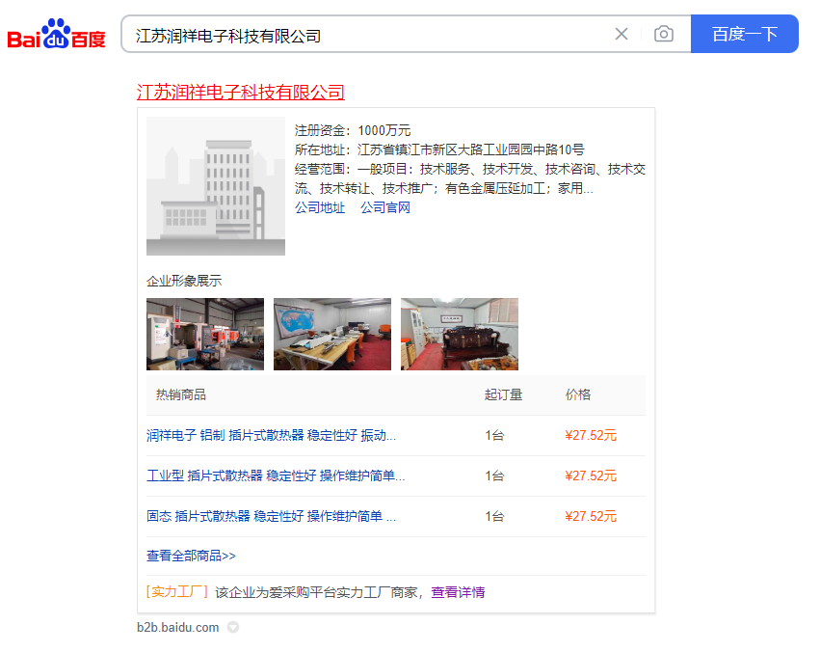Viewport: 820px width, 652px height.
Task: Click the 所在地址 address line
Action: point(439,149)
